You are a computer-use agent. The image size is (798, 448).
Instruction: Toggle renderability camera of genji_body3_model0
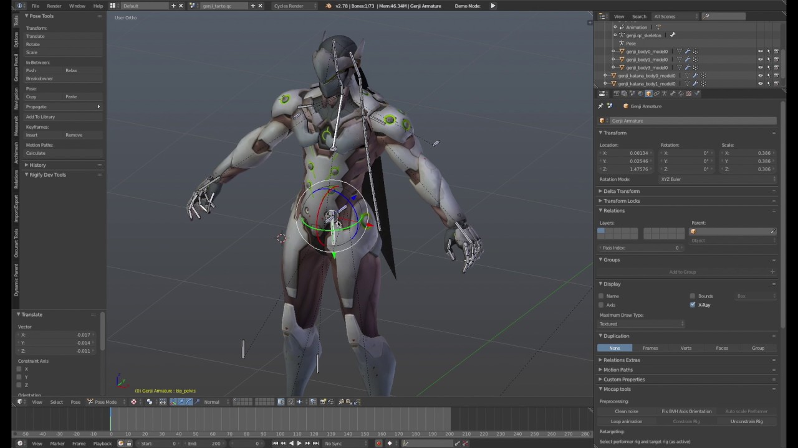click(777, 67)
